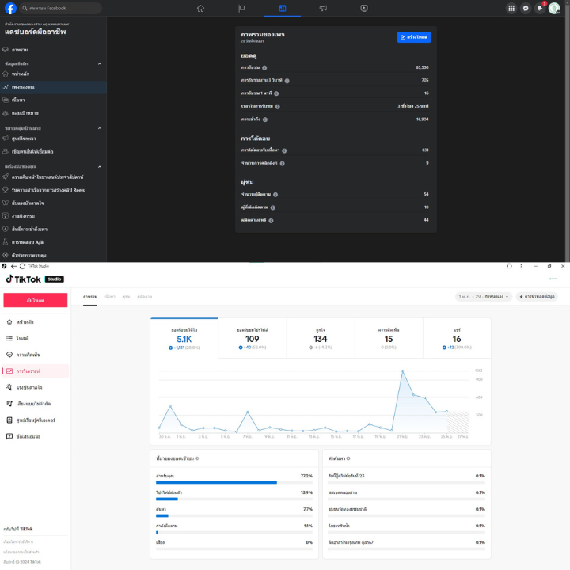Open the inspiration lightbulb item in TikTok sidebar
Image resolution: width=570 pixels, height=570 pixels.
[x=36, y=387]
